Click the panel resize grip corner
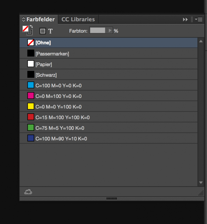207x224 pixels. tap(201, 193)
